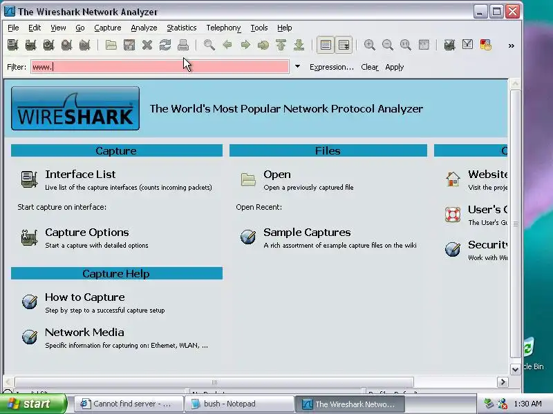The height and width of the screenshot is (414, 553).
Task: Open the How to Capture help link
Action: (84, 297)
